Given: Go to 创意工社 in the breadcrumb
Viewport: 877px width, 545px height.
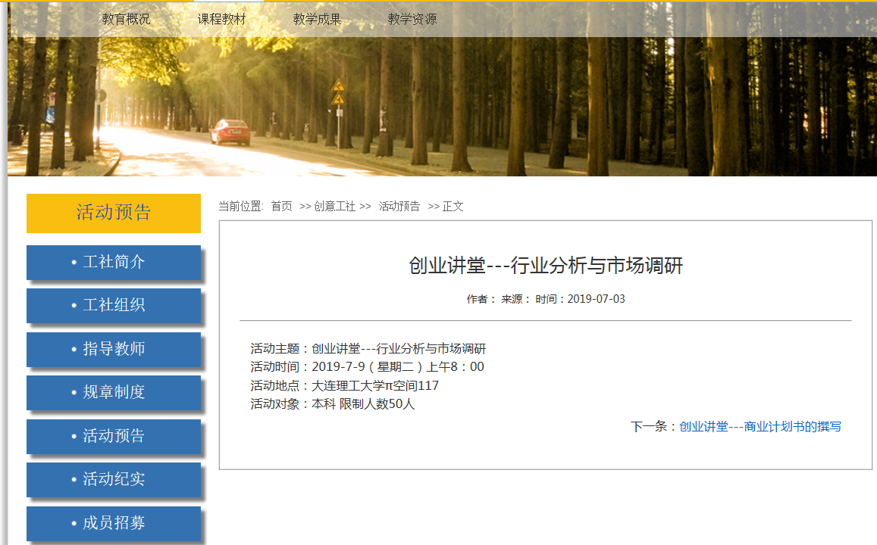Looking at the screenshot, I should click(x=334, y=207).
